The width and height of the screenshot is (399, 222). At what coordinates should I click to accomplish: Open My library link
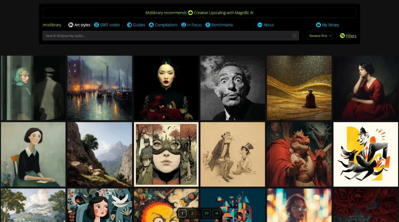(327, 25)
